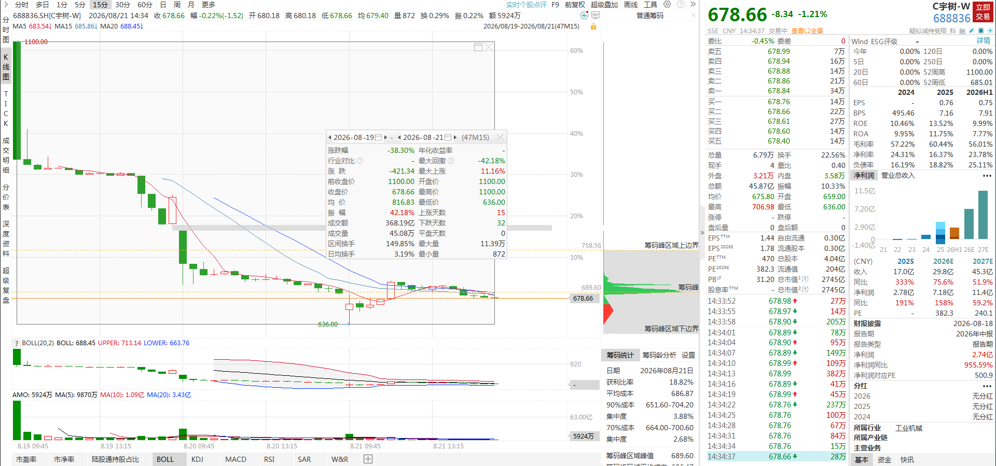This screenshot has height=466, width=996.
Task: Open the chart settings gear icon
Action: click(667, 4)
